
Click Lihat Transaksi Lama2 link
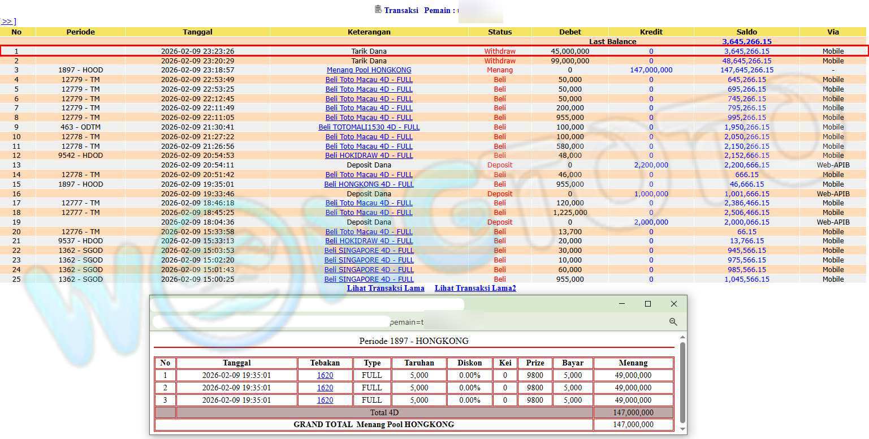(x=475, y=289)
